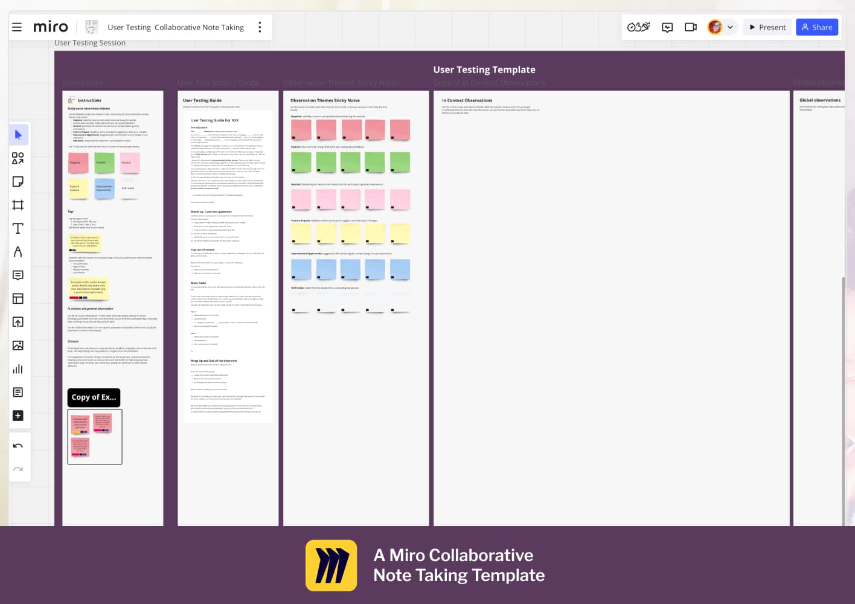855x604 pixels.
Task: Open the hamburger main menu
Action: (x=17, y=27)
